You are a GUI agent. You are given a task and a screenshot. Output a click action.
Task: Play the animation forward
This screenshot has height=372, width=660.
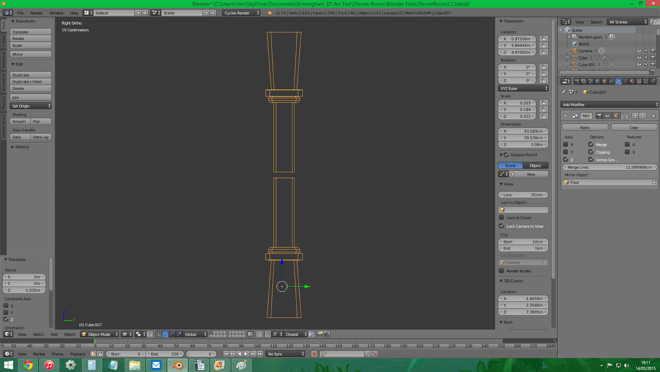246,354
